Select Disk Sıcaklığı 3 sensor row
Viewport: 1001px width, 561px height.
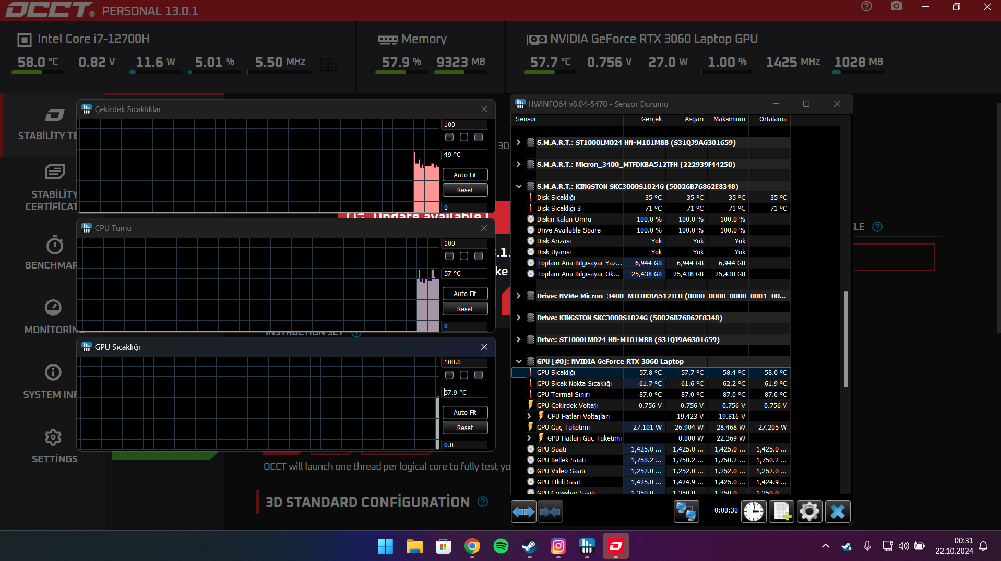click(x=651, y=208)
